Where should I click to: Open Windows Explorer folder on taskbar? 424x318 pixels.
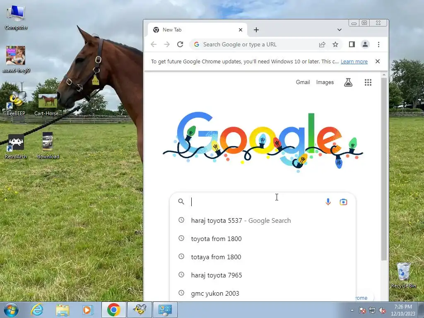point(63,310)
